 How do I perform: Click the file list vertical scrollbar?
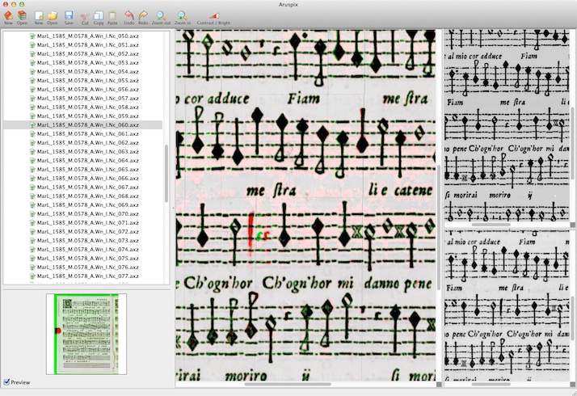166,173
